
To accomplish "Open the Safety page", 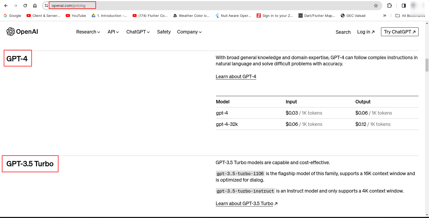I will 164,32.
